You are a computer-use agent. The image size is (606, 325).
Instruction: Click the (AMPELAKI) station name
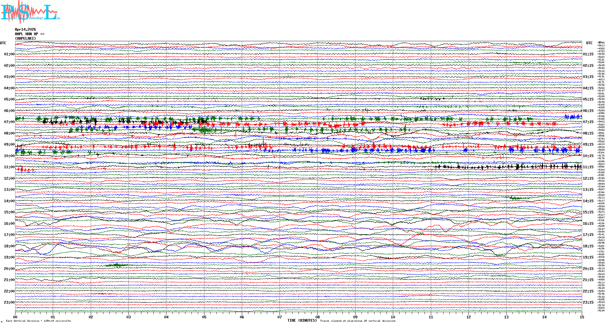(25, 39)
